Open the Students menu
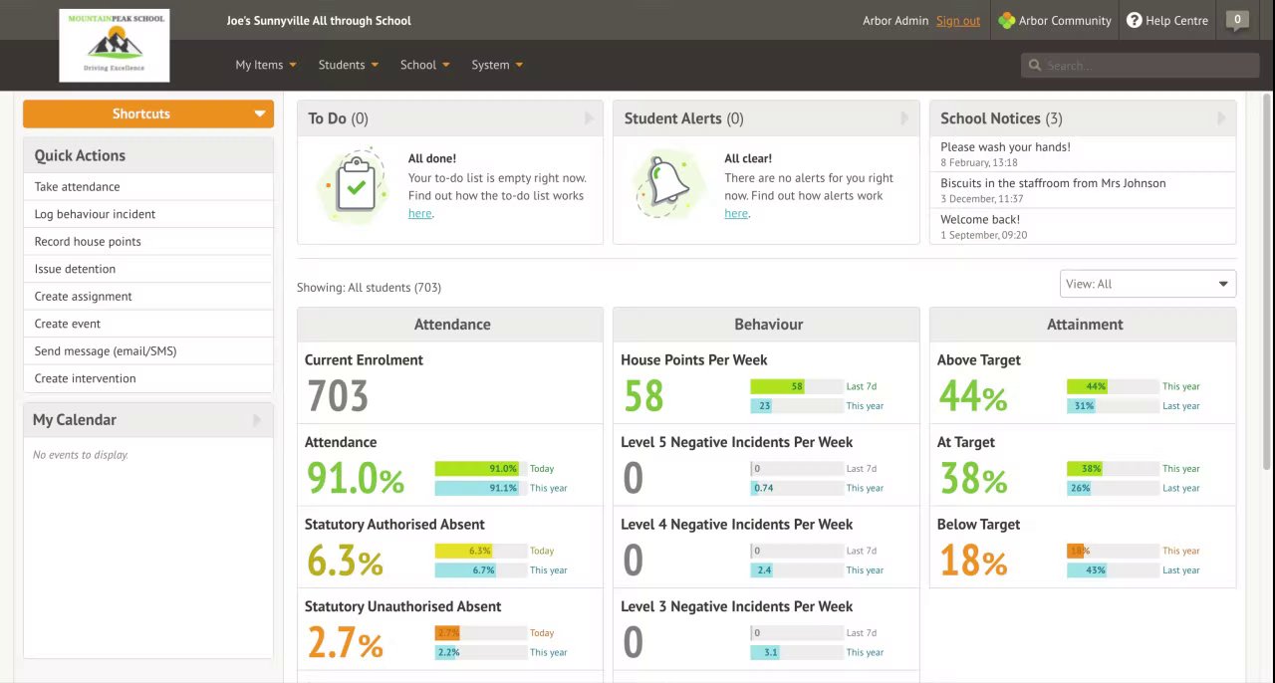The height and width of the screenshot is (683, 1275). pyautogui.click(x=349, y=65)
